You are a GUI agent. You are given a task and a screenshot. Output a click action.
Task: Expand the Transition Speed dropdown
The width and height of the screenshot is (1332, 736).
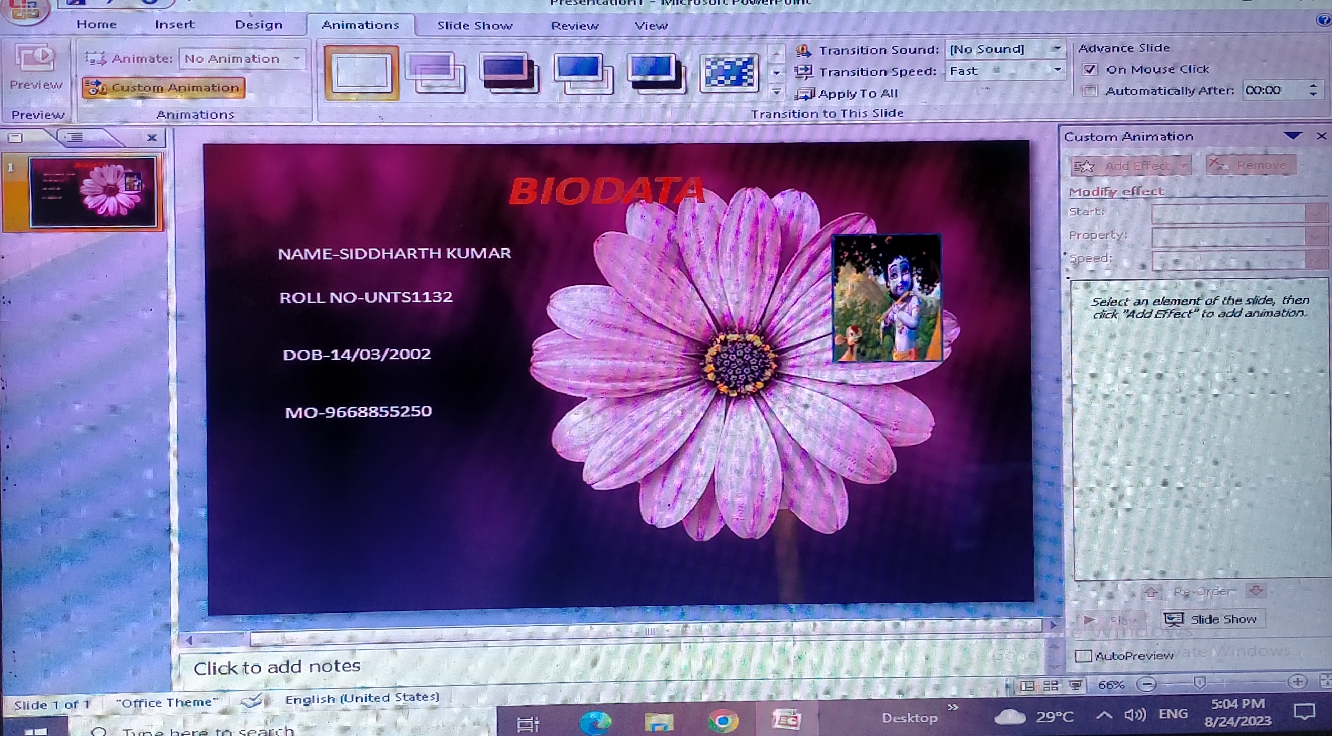click(x=1057, y=70)
